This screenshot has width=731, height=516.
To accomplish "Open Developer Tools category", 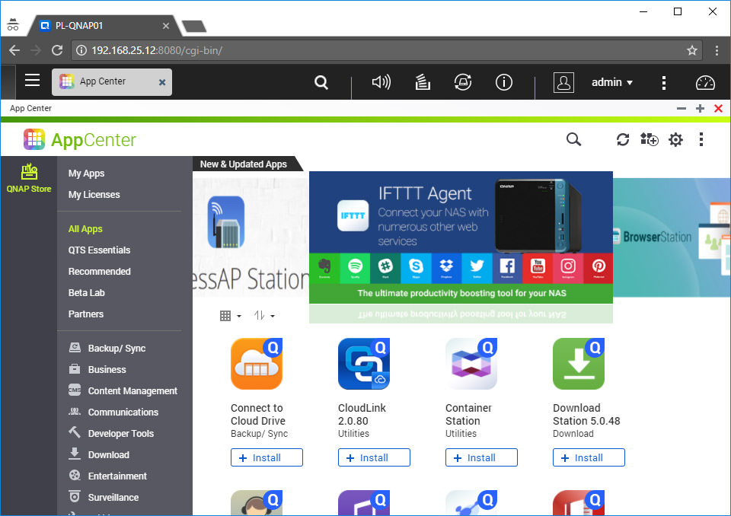I will point(111,433).
